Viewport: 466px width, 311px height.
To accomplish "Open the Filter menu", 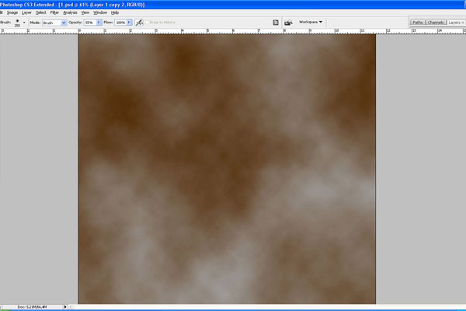I will click(x=54, y=12).
